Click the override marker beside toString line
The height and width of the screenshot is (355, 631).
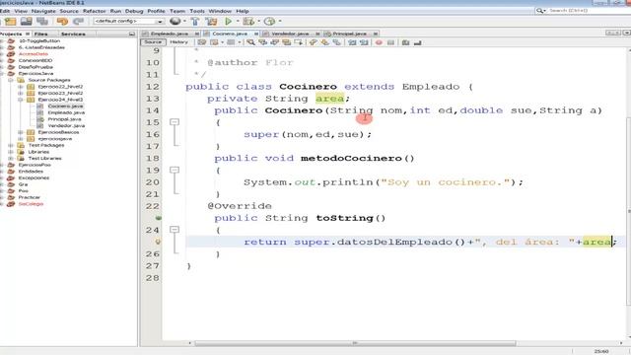(x=158, y=218)
